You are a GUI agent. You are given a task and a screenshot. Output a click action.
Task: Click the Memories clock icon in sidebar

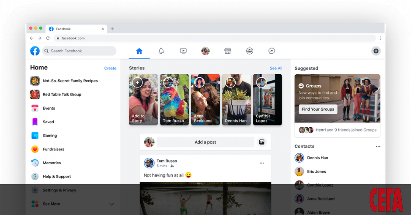(x=35, y=163)
